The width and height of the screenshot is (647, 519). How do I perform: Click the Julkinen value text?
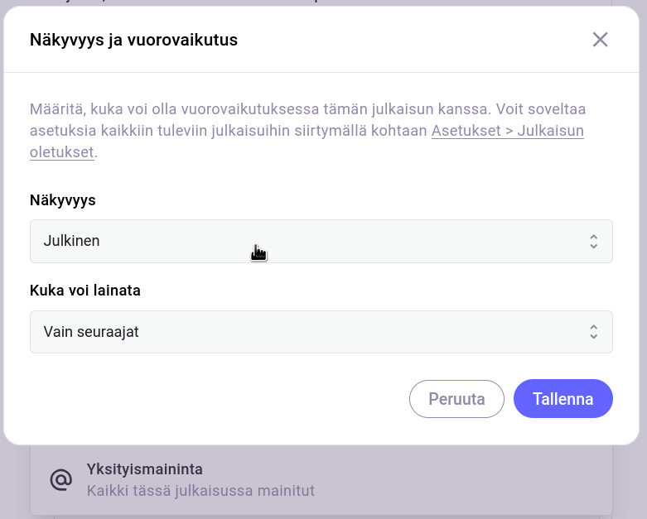pyautogui.click(x=71, y=242)
